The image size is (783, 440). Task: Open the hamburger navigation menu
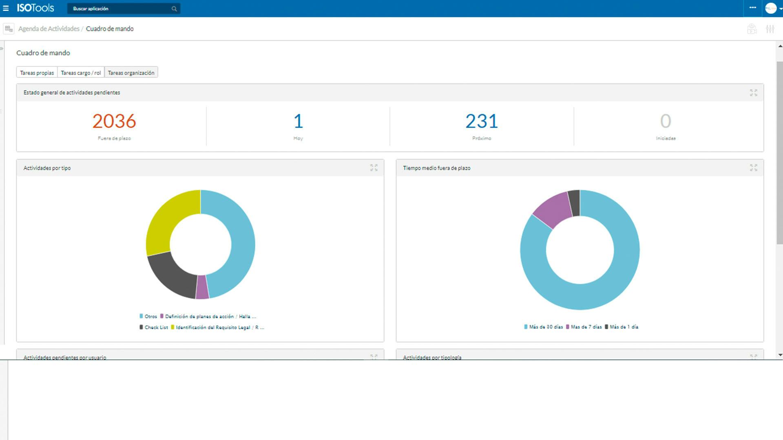coord(7,8)
